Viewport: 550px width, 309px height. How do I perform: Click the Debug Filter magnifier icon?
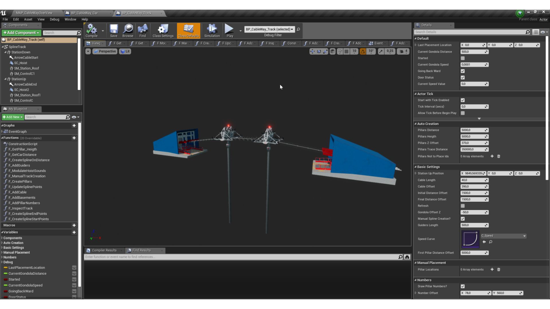(298, 29)
